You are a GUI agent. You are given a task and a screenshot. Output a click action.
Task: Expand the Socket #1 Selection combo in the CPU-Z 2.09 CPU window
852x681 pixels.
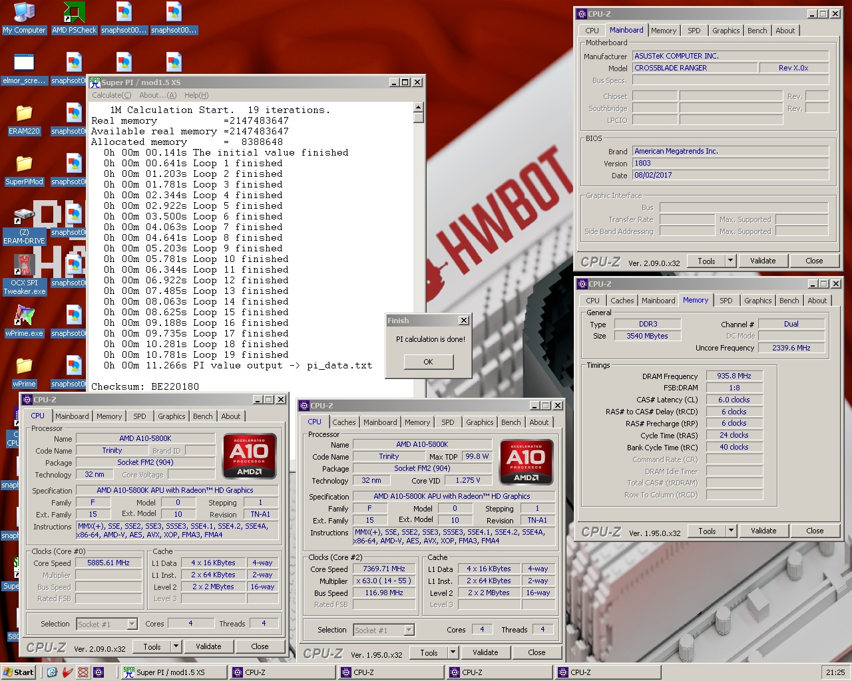(132, 624)
